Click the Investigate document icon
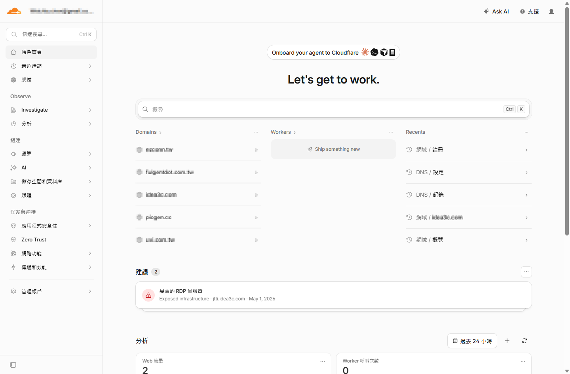570x374 pixels. click(13, 110)
